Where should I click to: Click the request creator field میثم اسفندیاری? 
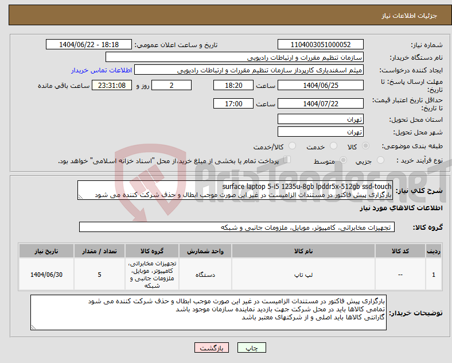[249, 70]
